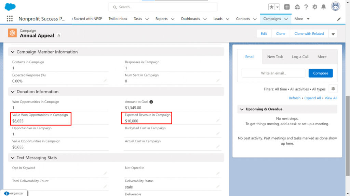Switch to the Log a Call tab

[x=300, y=57]
